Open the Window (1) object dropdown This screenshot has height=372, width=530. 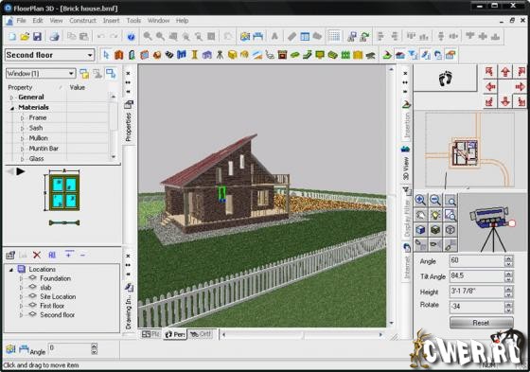(x=40, y=74)
